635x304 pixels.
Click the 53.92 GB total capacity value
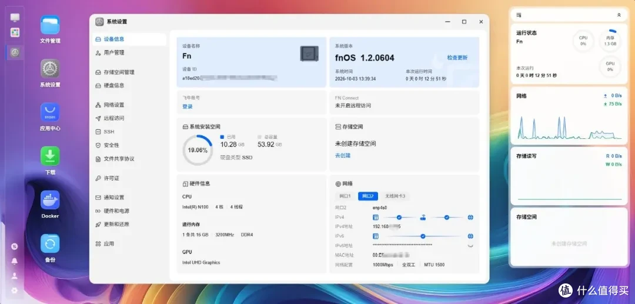[270, 145]
